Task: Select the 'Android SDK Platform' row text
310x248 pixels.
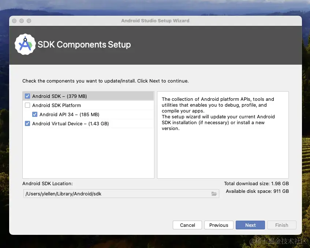Action: click(56, 105)
